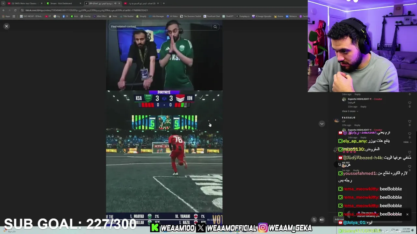The height and width of the screenshot is (234, 417).
Task: Open the Behance bookmark
Action: [x=291, y=16]
